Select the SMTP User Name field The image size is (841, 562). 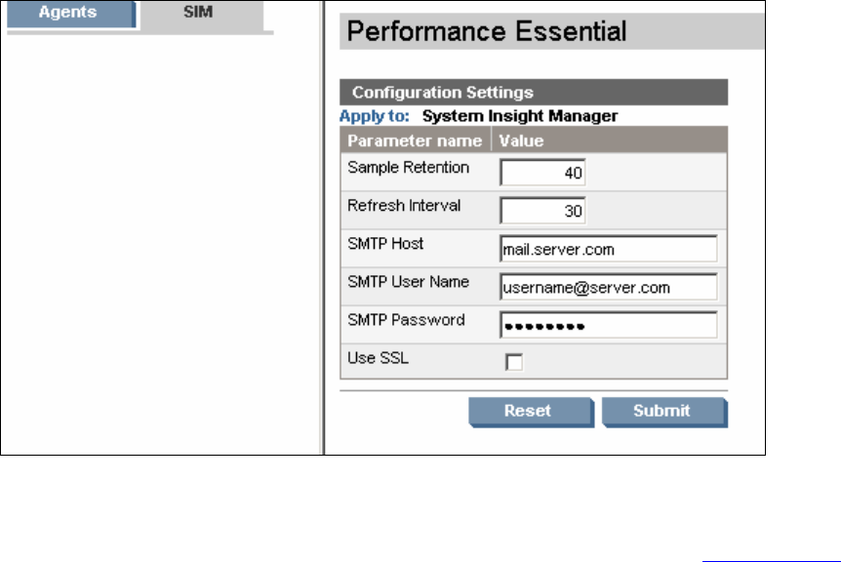pyautogui.click(x=608, y=287)
